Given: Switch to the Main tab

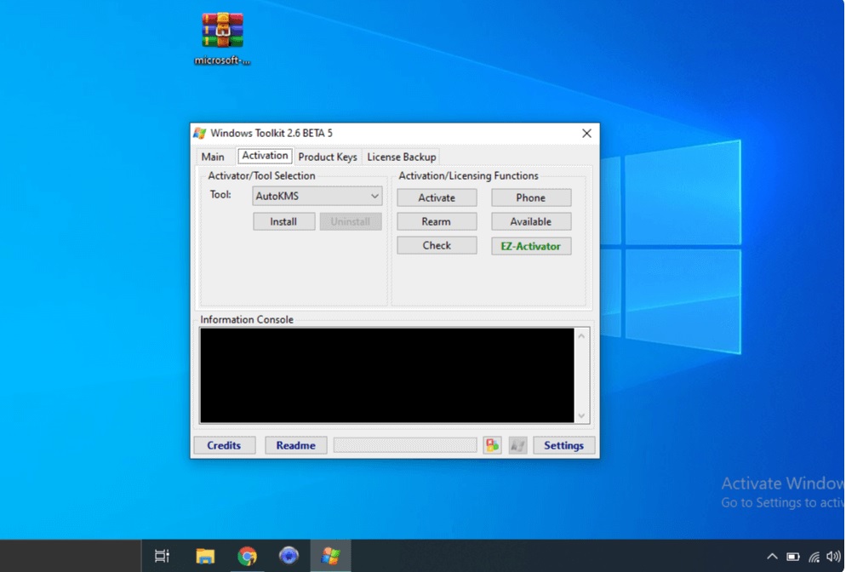Looking at the screenshot, I should [x=213, y=157].
